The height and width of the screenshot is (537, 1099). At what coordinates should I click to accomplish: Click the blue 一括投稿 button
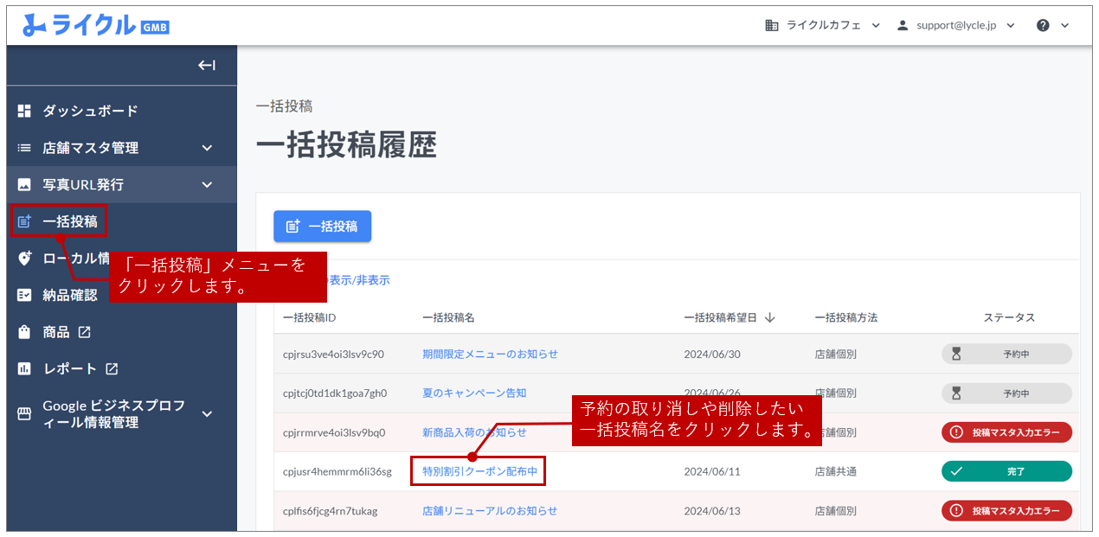pos(323,227)
